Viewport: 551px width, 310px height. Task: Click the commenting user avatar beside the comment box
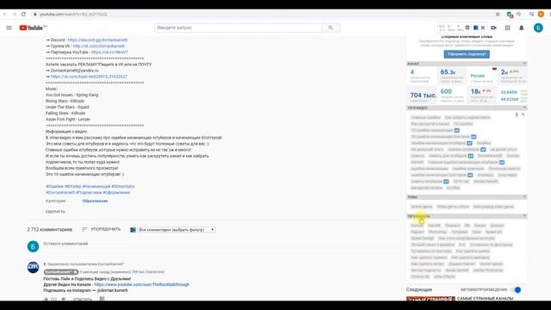33,246
